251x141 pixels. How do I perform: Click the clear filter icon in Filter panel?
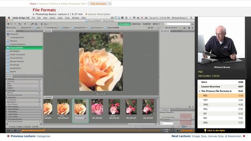pyautogui.click(x=41, y=124)
